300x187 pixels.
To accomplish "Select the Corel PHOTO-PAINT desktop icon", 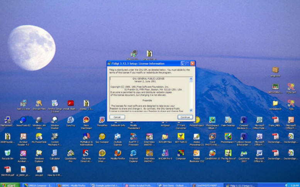I will pyautogui.click(x=212, y=140).
